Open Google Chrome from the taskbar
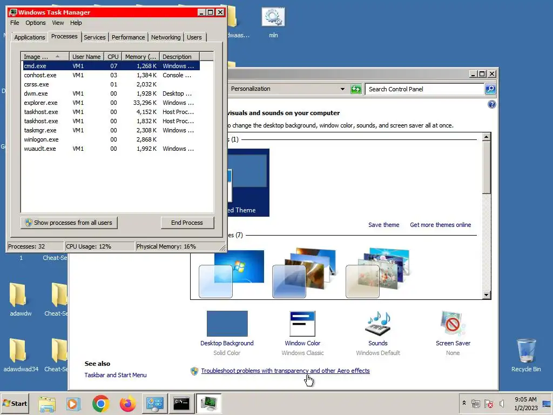 (100, 404)
